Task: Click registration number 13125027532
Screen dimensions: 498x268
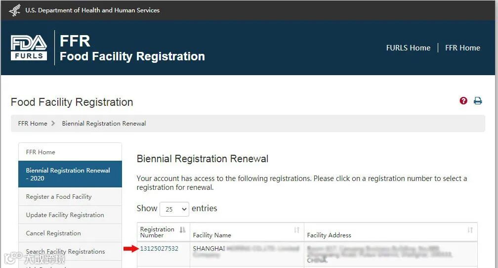Action: point(159,249)
